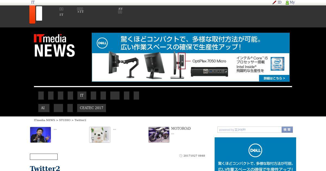Focus the popIn search input field

[249, 130]
